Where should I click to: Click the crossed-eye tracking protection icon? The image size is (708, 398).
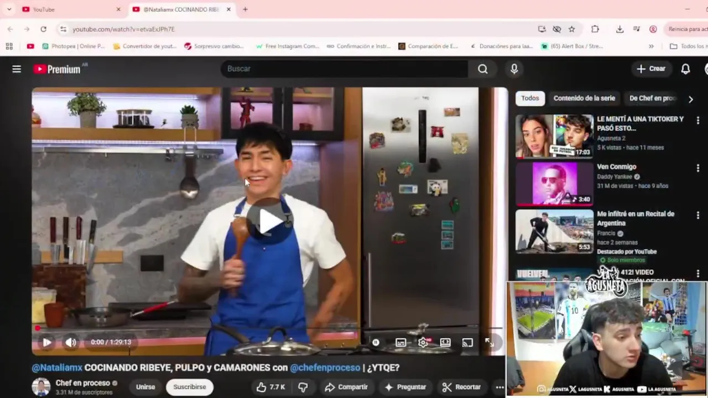click(557, 29)
